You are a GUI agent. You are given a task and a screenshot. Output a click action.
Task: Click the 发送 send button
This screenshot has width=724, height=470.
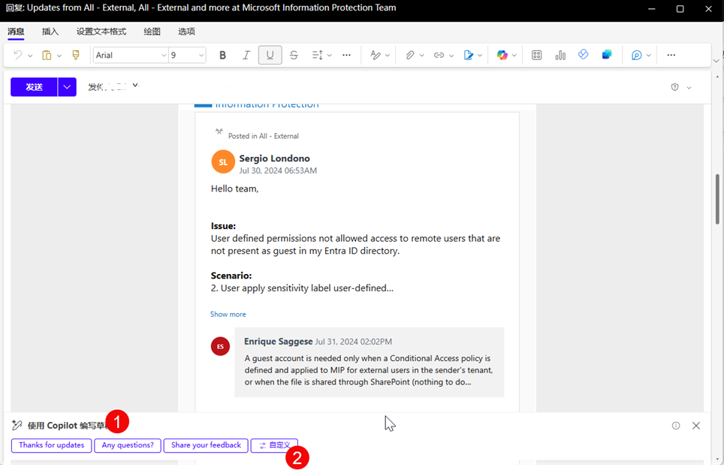pos(34,87)
